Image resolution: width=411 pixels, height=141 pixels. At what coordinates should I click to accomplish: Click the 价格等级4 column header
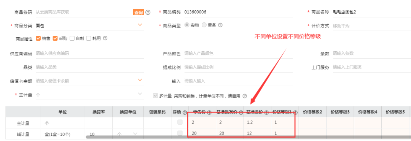coord(368,112)
